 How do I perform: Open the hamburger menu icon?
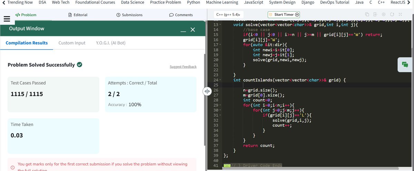[x=7, y=19]
